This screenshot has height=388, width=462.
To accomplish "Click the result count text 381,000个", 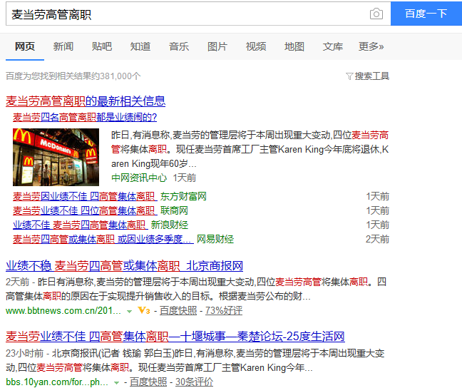I will click(120, 76).
